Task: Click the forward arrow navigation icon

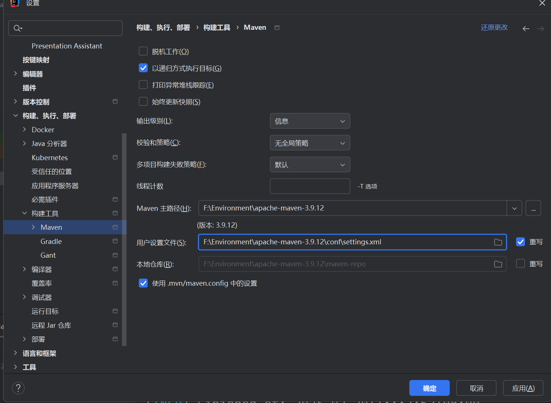Action: [540, 29]
